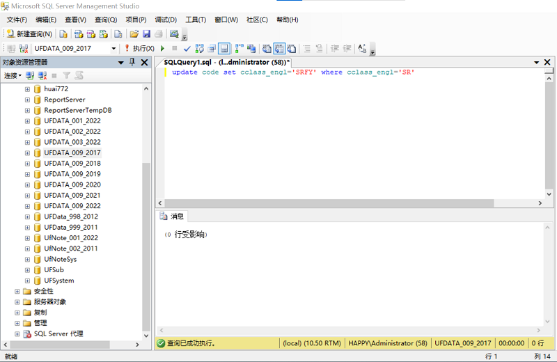The width and height of the screenshot is (557, 362).
Task: Click the Save disk icon in toolbar
Action: click(146, 34)
